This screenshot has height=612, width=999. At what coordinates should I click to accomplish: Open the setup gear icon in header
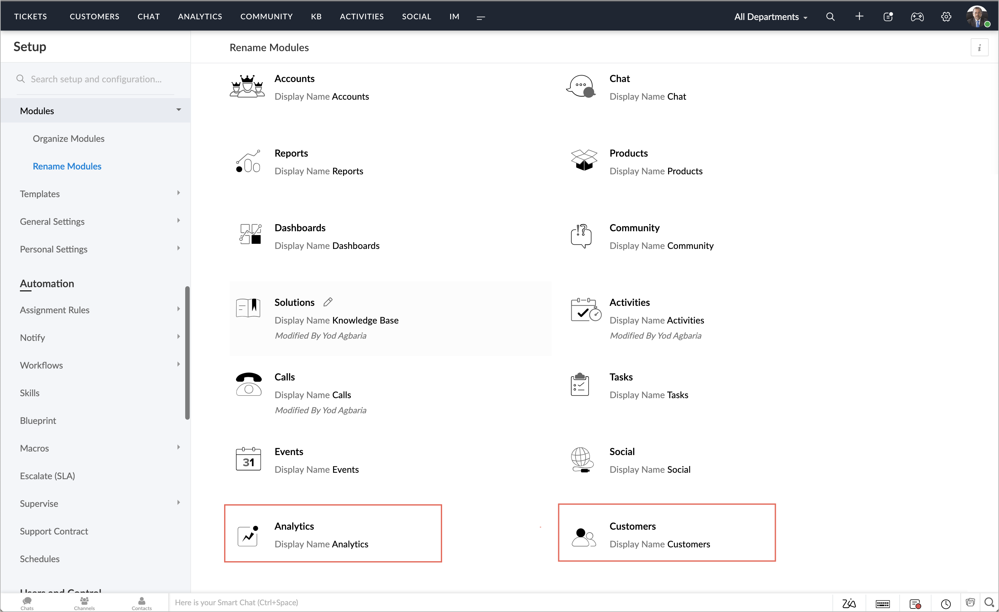coord(946,17)
